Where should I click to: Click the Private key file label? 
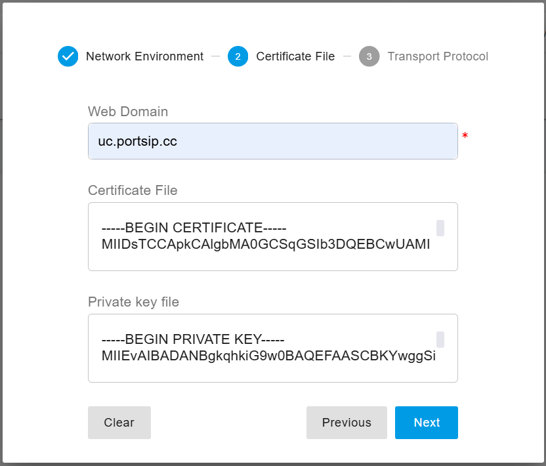[133, 302]
